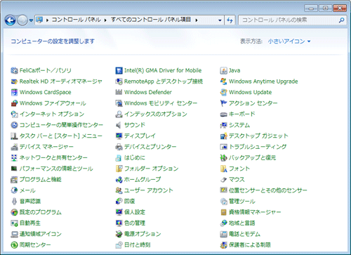Open the 地域と言語 globe icon

[x=224, y=223]
